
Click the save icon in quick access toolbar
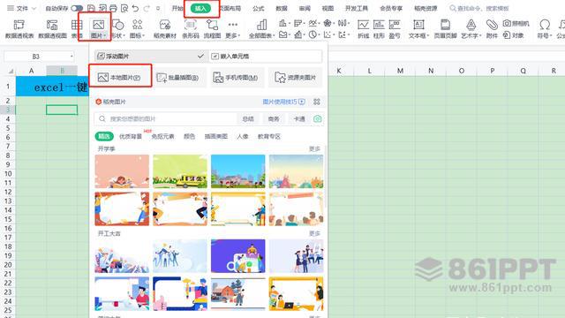(92, 8)
